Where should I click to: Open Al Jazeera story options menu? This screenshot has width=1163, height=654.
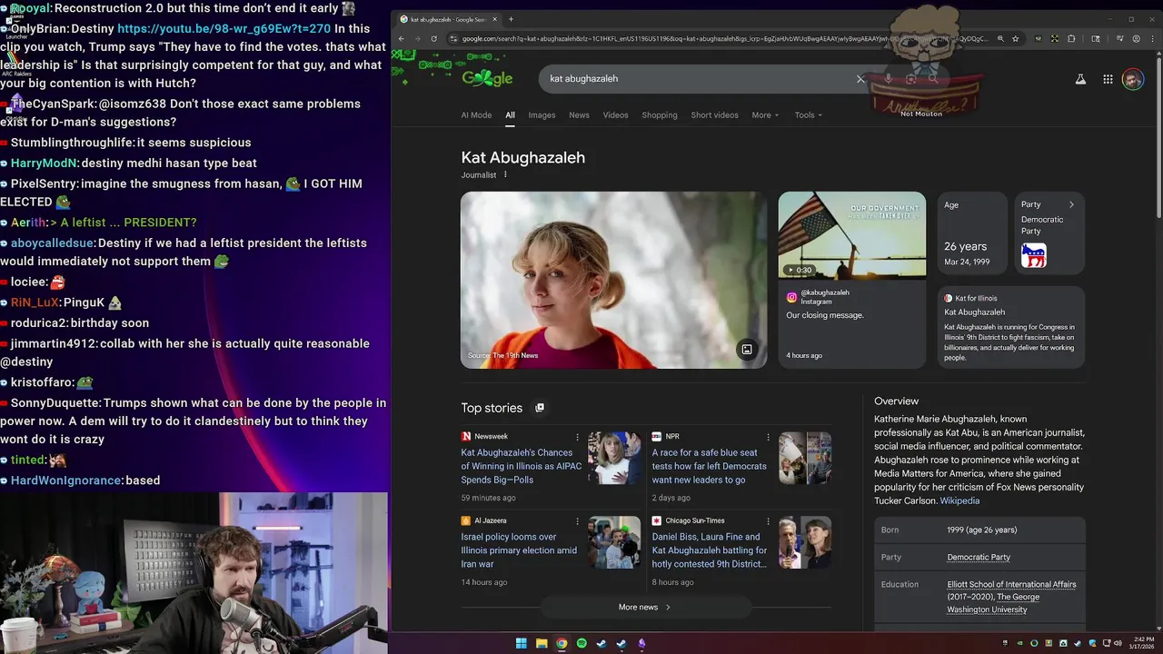pos(577,521)
